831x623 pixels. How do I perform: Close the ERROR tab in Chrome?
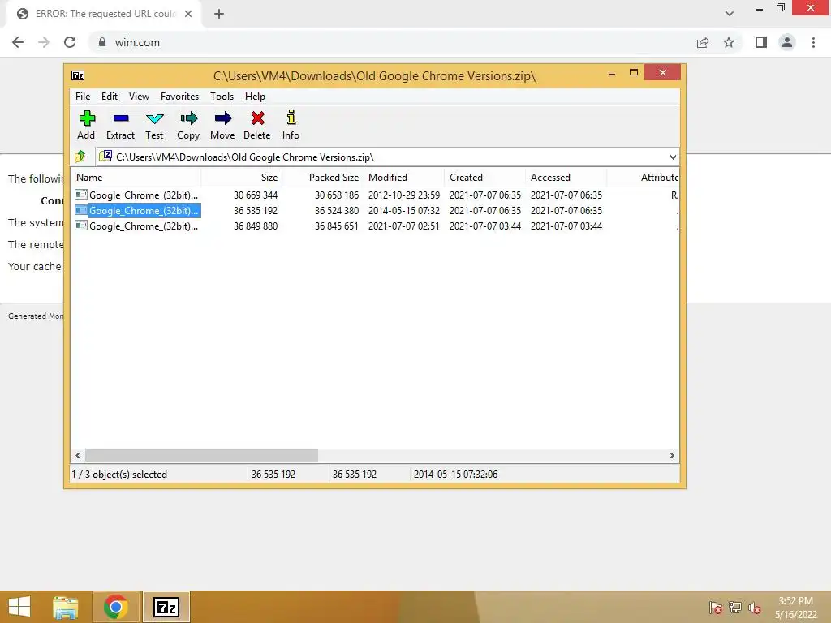(188, 14)
